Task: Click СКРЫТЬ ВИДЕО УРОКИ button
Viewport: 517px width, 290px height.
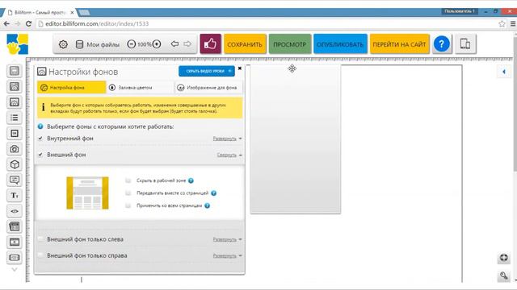Action: tap(207, 71)
